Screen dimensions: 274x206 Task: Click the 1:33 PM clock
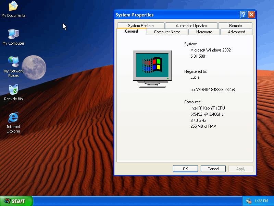point(261,201)
